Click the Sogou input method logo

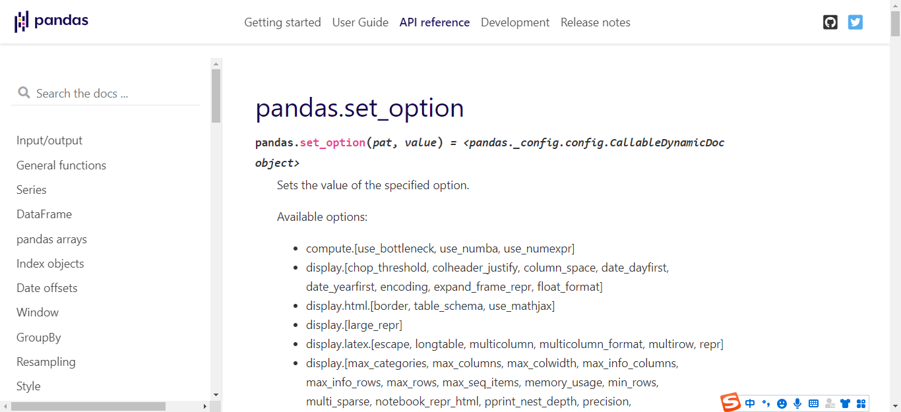730,403
